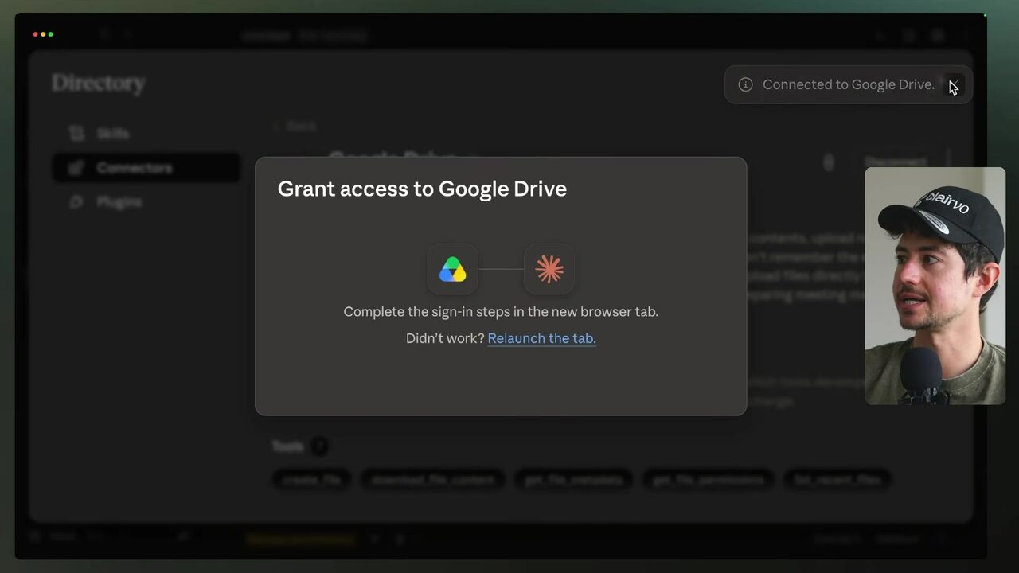Click the Skills sidebar icon
The image size is (1019, 573).
pyautogui.click(x=76, y=134)
